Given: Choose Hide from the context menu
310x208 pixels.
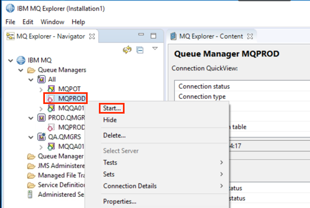Looking at the screenshot, I should coord(110,120).
